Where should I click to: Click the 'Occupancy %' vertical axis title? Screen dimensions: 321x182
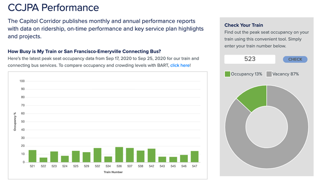15,121
